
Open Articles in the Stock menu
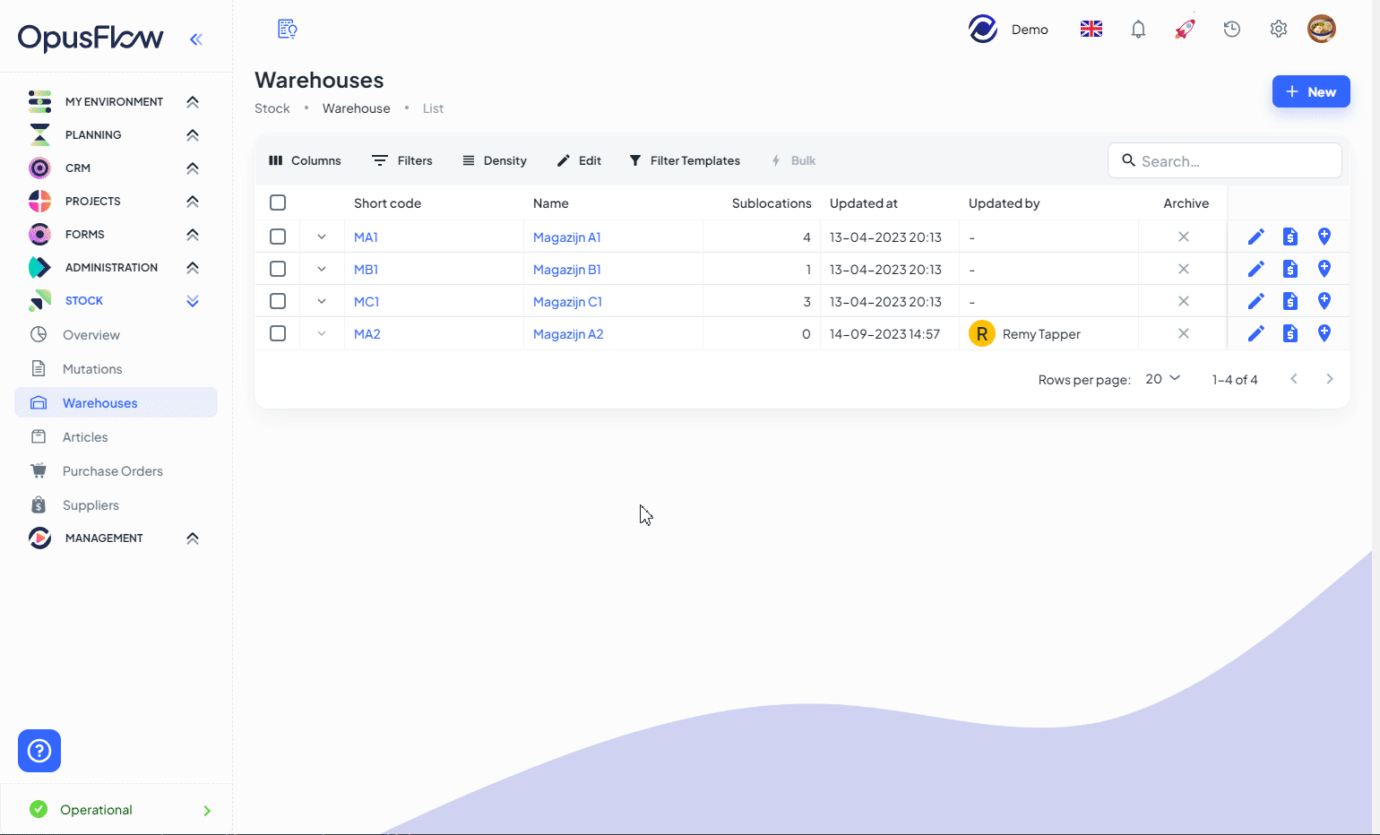coord(85,437)
